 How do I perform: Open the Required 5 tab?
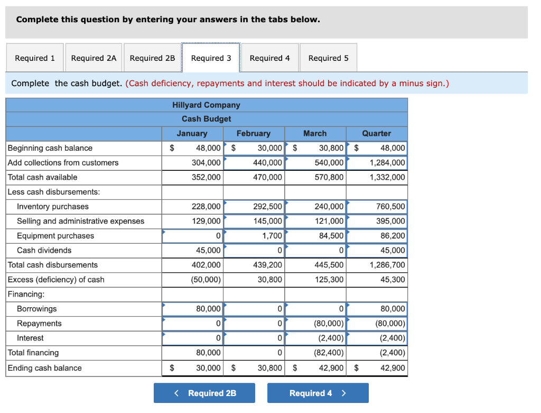click(328, 58)
